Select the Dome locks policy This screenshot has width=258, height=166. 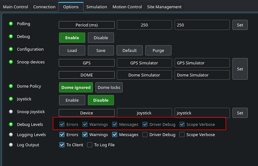click(109, 87)
